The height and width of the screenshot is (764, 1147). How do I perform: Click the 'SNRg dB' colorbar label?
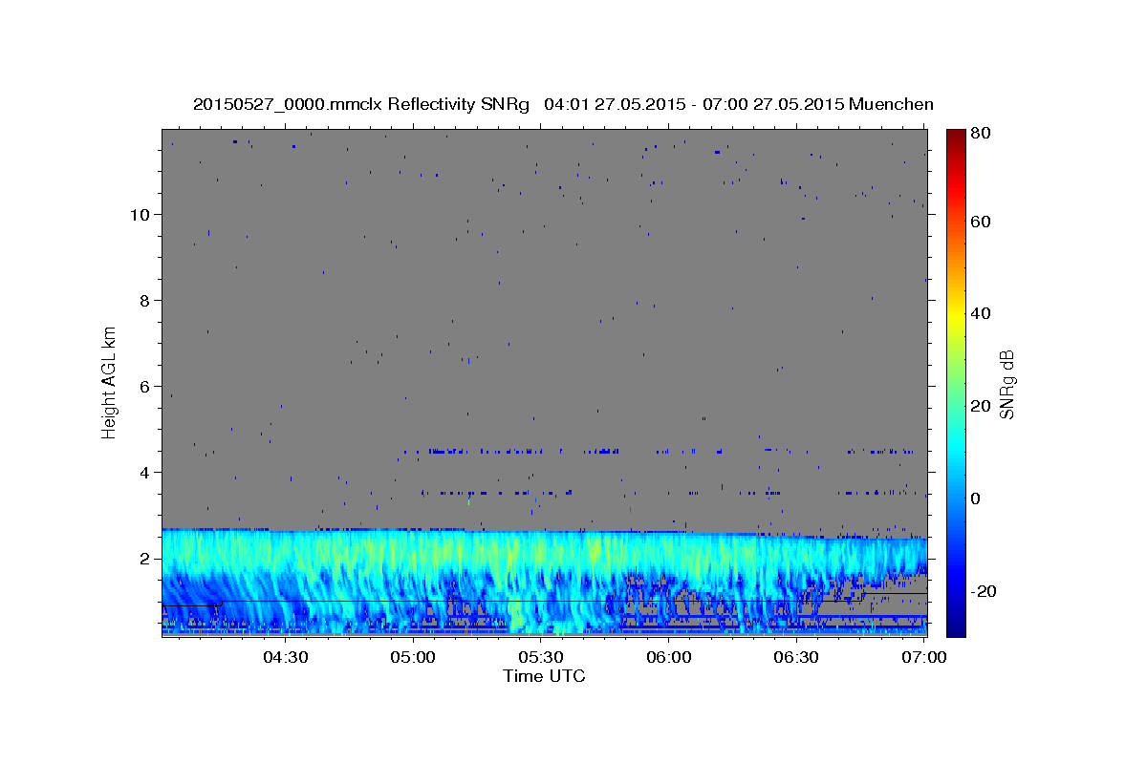pos(1006,385)
